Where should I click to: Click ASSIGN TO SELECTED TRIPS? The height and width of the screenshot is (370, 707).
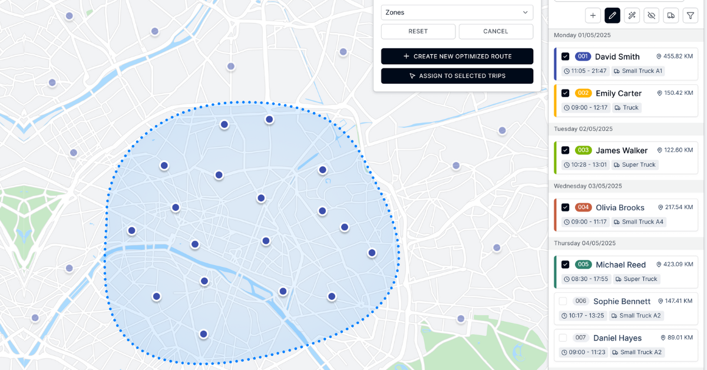coord(457,75)
